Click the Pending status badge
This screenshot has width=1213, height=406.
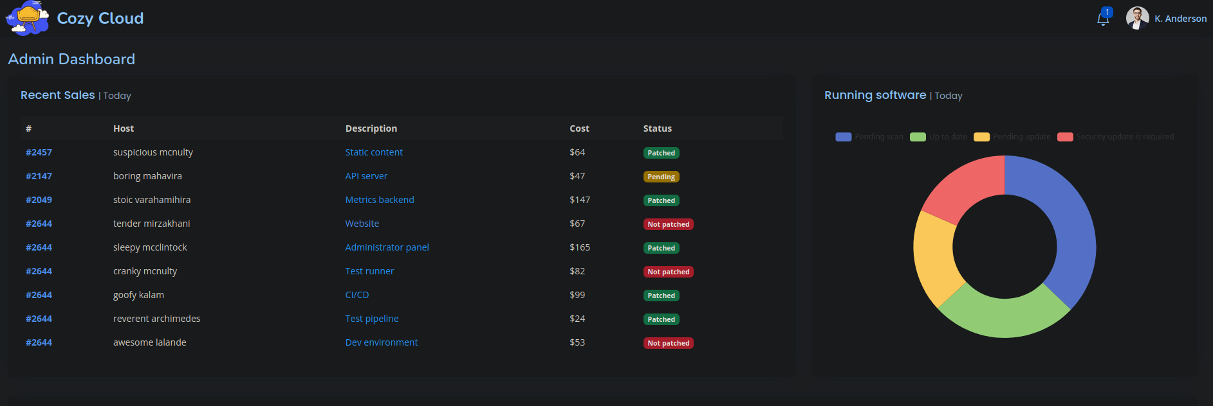tap(661, 177)
